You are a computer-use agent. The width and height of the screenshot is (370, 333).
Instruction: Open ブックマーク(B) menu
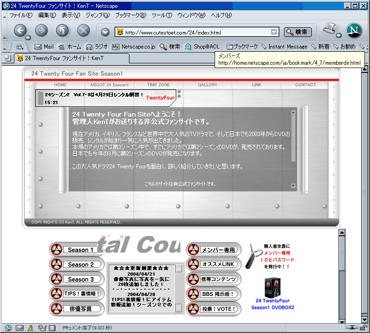[x=130, y=15]
